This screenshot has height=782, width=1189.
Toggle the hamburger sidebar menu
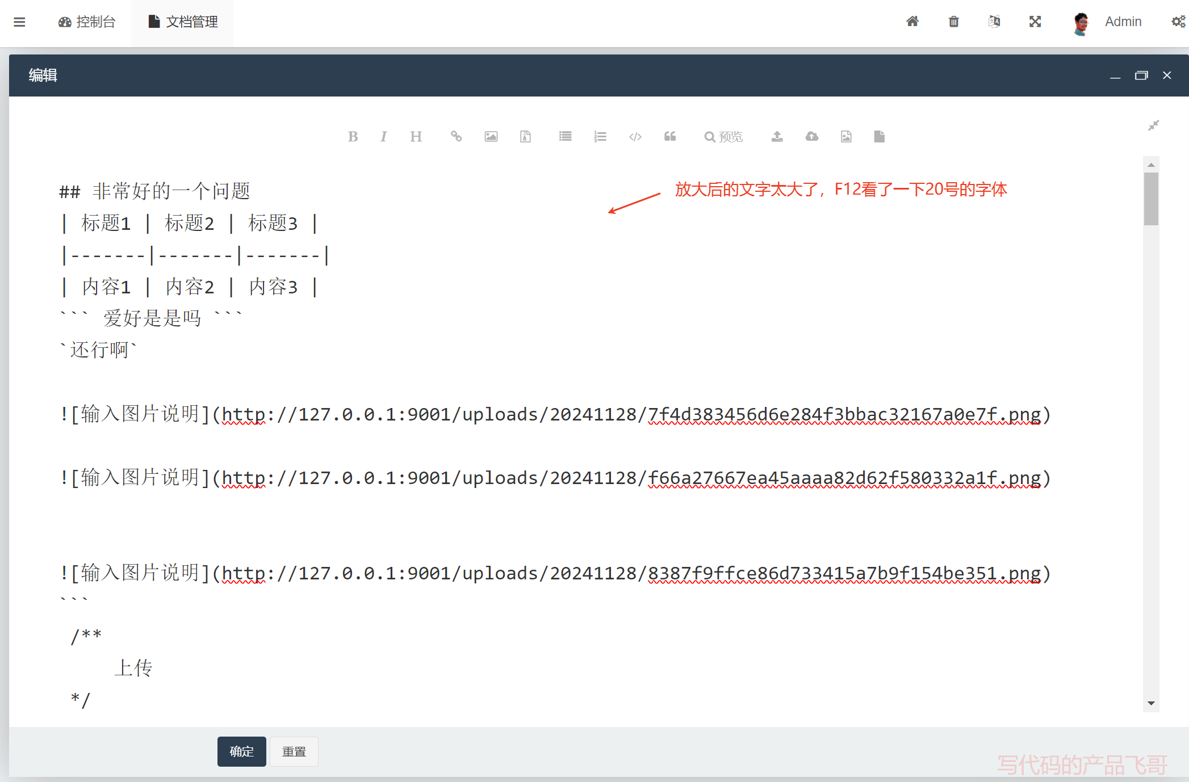pyautogui.click(x=19, y=22)
